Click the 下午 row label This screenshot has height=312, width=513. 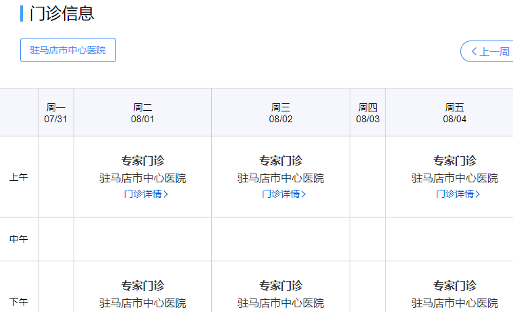tap(19, 301)
